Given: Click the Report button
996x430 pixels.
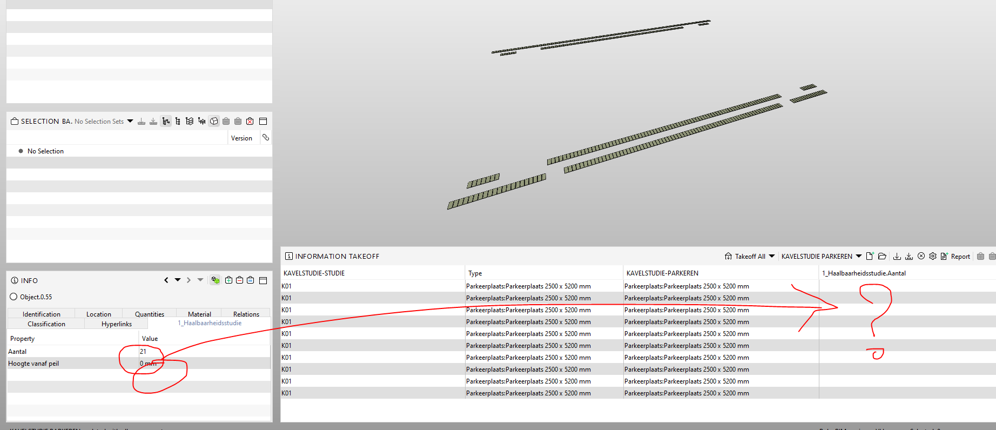Looking at the screenshot, I should (955, 257).
